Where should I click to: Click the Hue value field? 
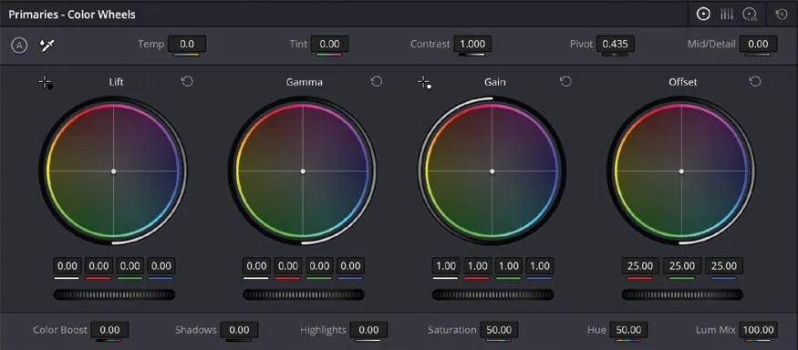coord(628,330)
